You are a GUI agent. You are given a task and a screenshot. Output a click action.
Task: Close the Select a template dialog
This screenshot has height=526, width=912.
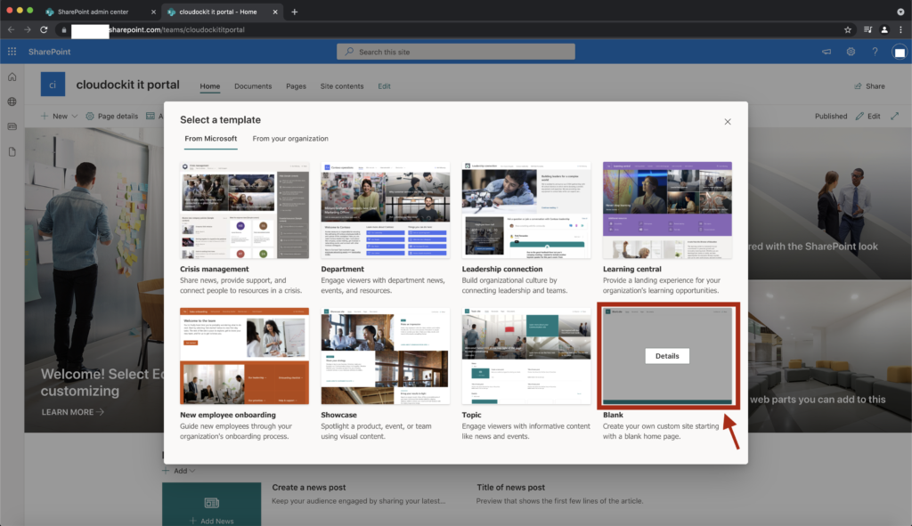(727, 121)
